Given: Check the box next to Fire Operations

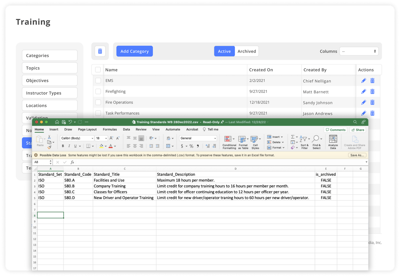Looking at the screenshot, I should click(x=98, y=102).
